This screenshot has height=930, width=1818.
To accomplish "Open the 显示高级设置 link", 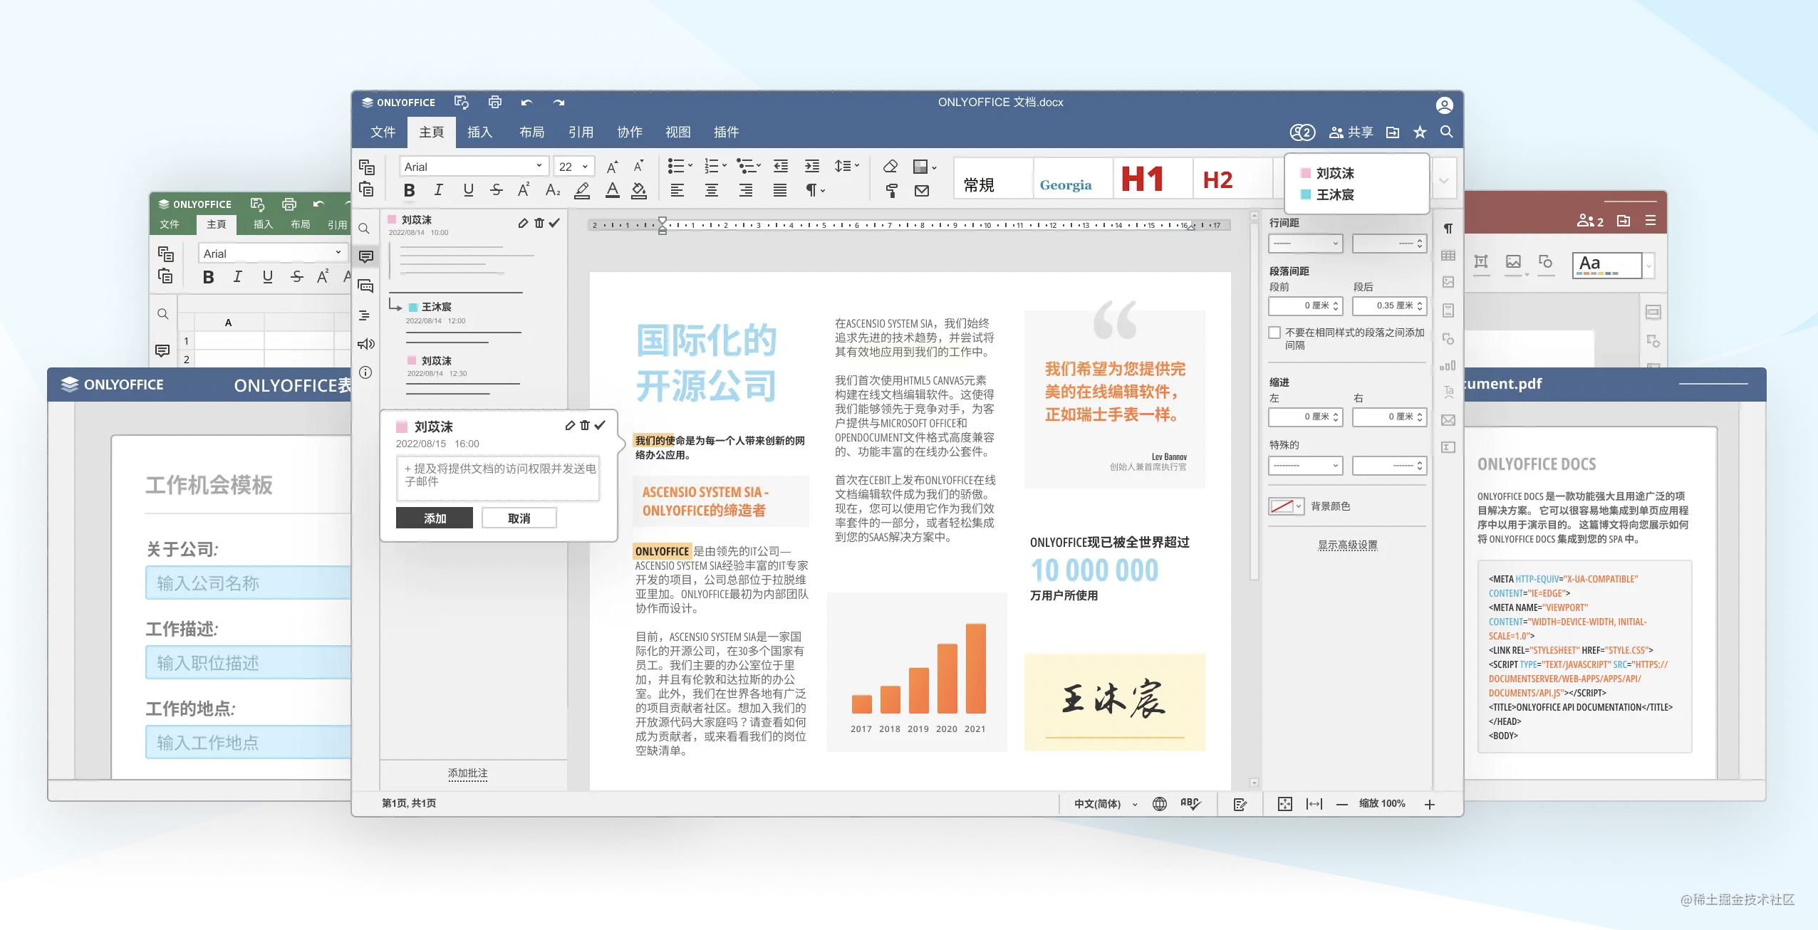I will point(1346,545).
